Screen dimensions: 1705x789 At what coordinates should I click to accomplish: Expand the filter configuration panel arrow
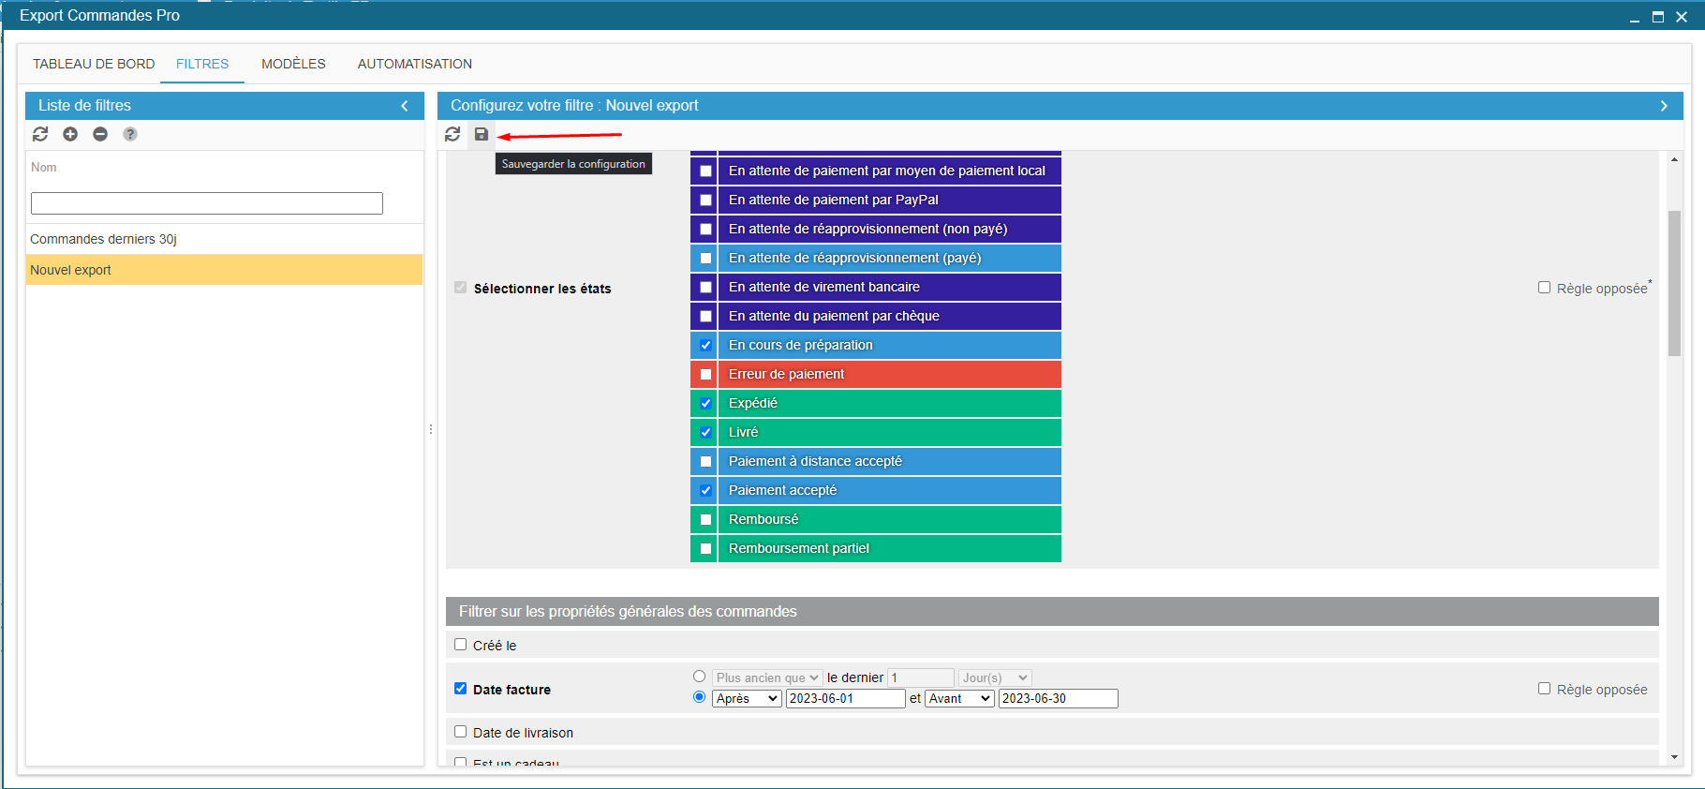1664,106
